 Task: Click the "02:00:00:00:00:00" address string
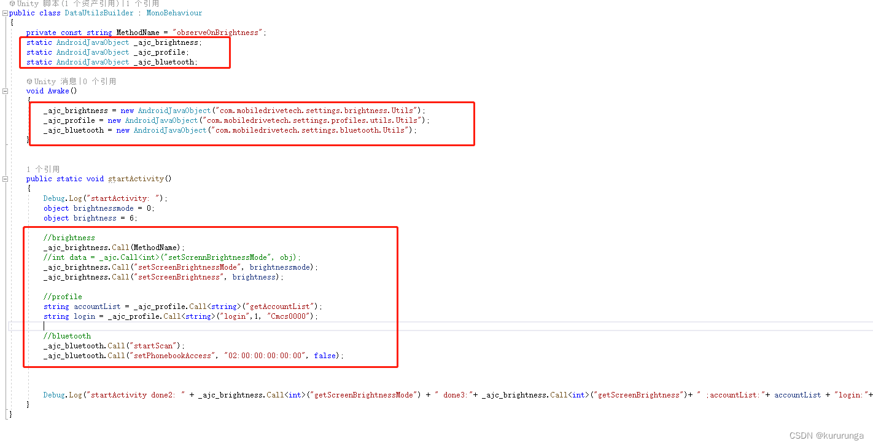pos(265,356)
